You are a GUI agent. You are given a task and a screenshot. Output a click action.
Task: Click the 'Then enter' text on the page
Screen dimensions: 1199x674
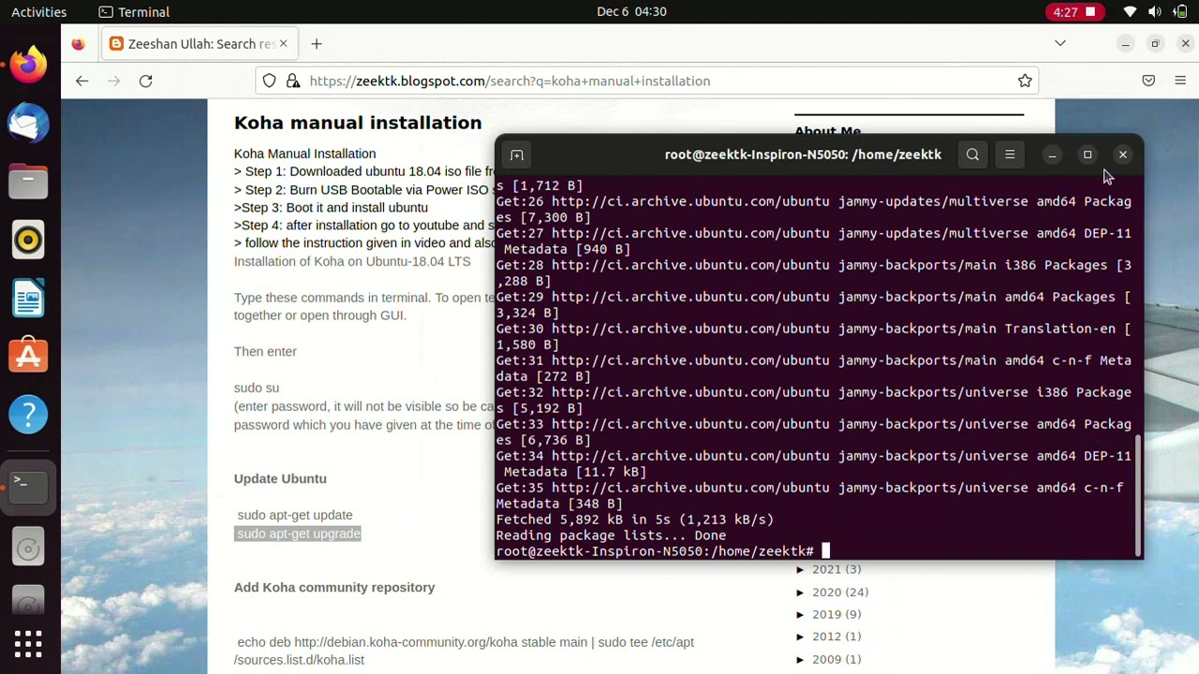point(265,351)
